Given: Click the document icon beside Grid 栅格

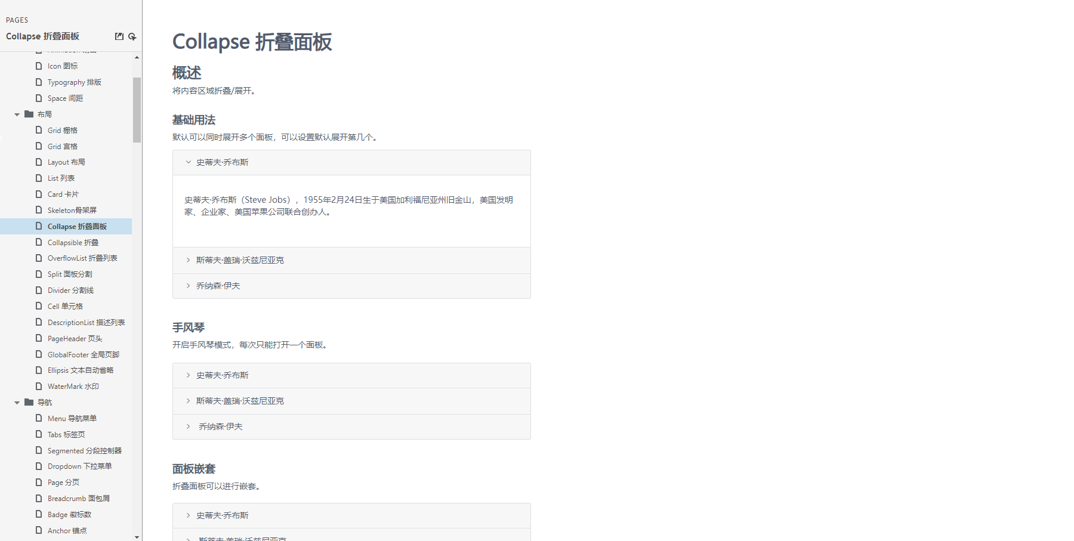Looking at the screenshot, I should pyautogui.click(x=39, y=130).
